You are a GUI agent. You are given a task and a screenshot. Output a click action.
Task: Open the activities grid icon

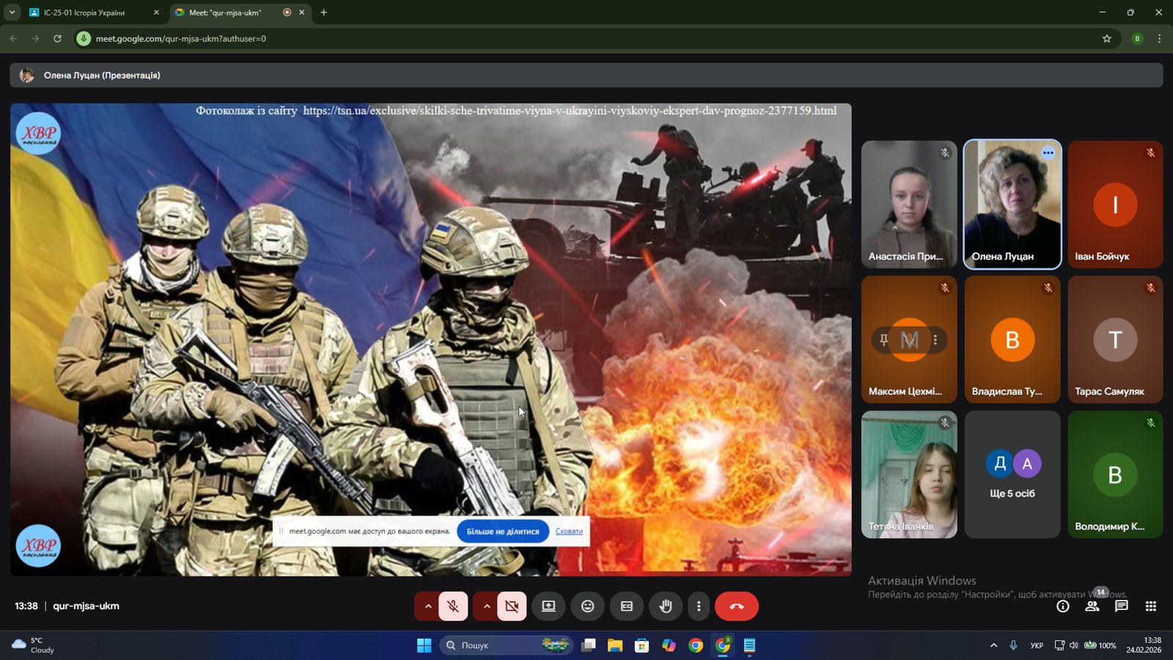point(1150,606)
